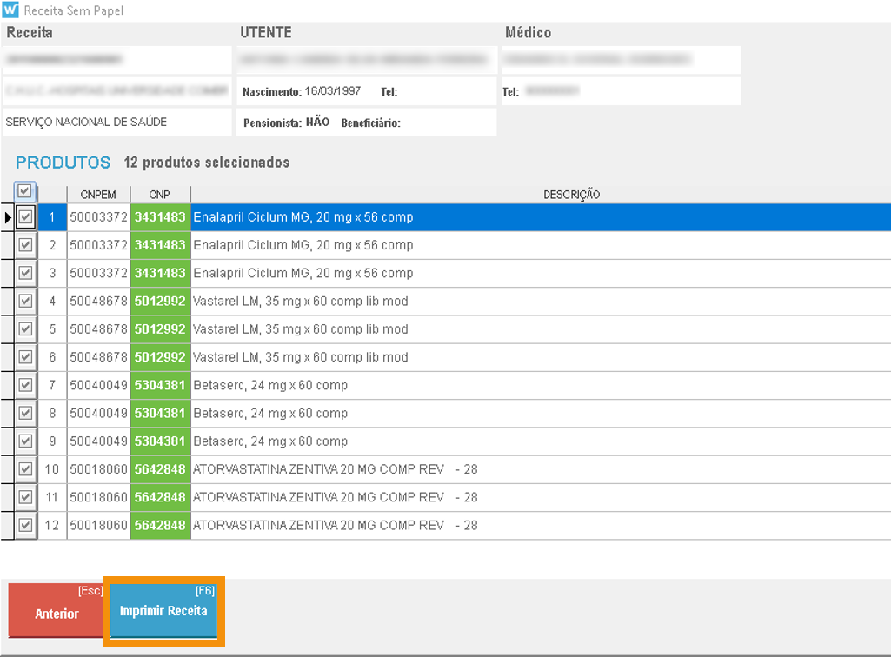Click CNPEM code 50040049 in row 8
This screenshot has height=657, width=891.
[x=98, y=413]
